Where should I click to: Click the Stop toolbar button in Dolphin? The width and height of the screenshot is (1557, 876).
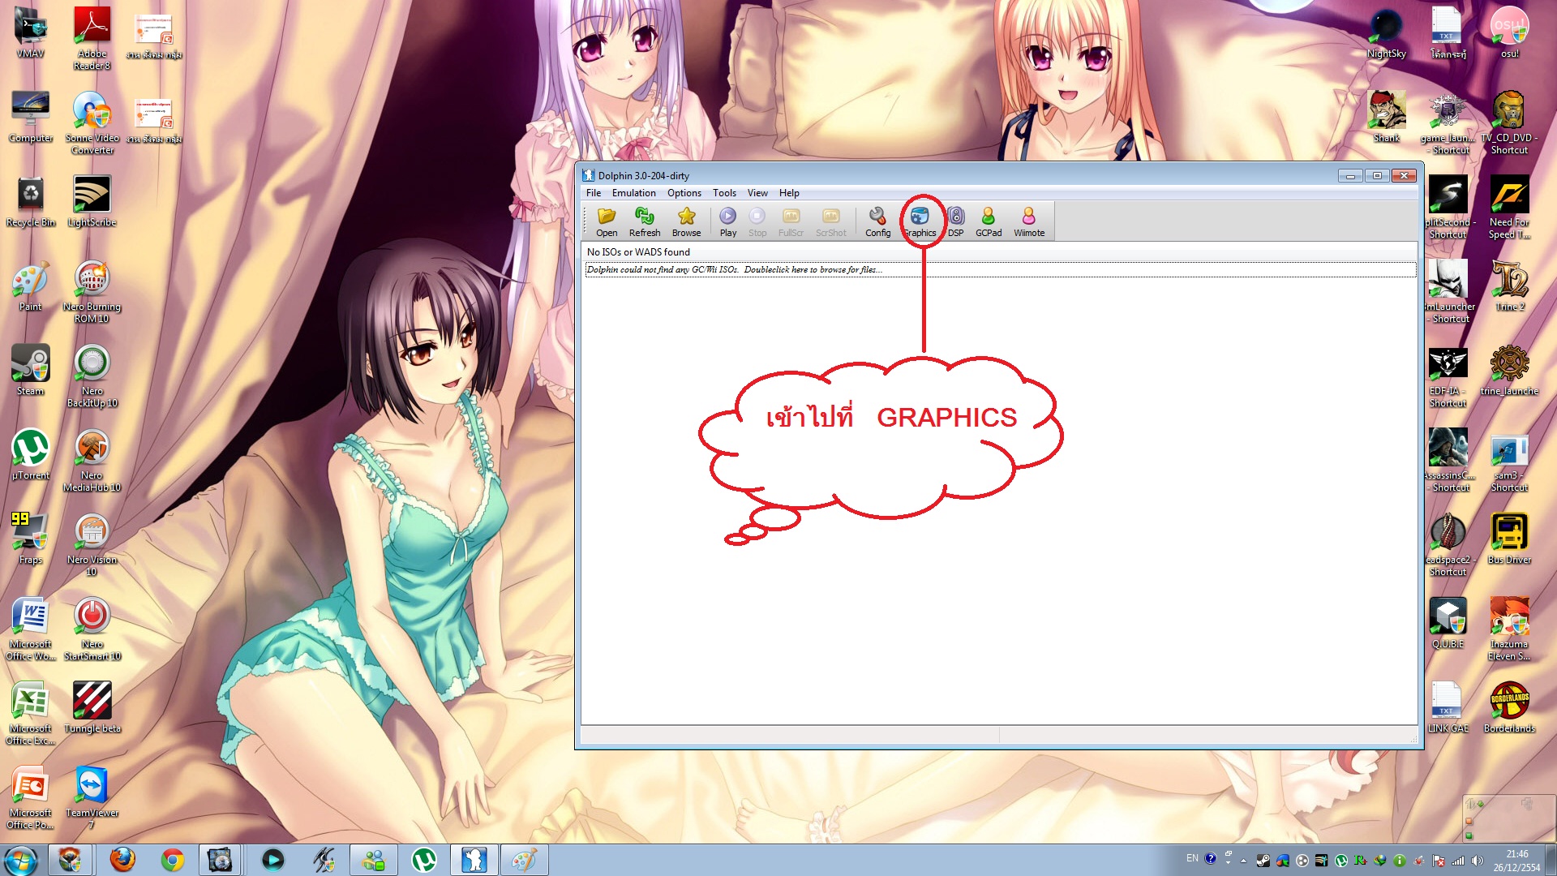tap(757, 221)
